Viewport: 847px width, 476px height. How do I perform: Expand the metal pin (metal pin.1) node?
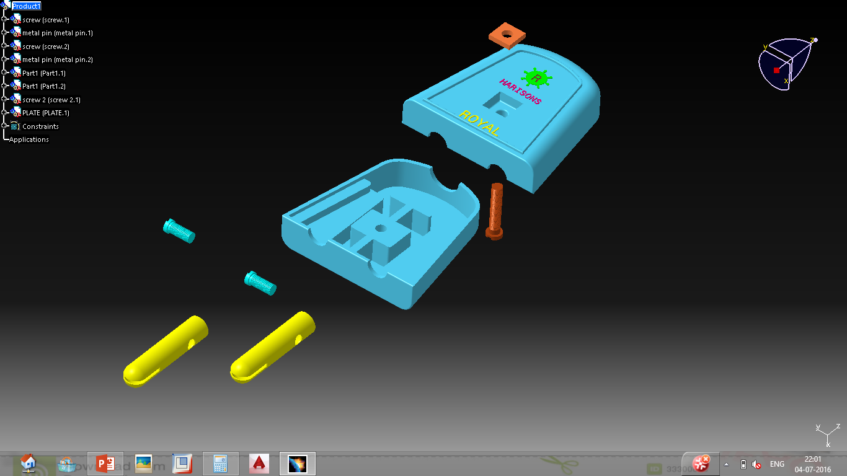coord(4,32)
